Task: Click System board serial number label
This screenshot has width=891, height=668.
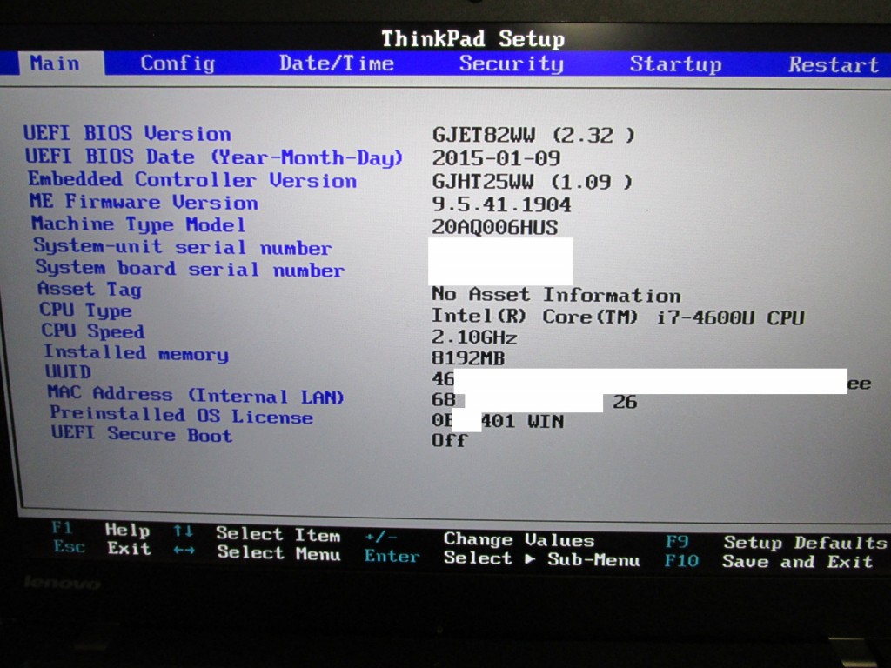Action: pos(189,269)
